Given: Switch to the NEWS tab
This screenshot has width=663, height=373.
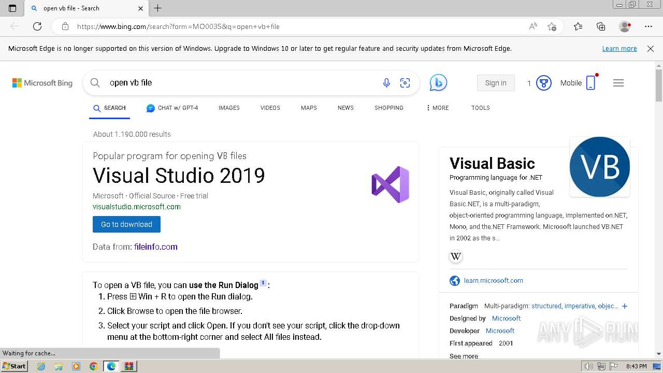Looking at the screenshot, I should 345,108.
